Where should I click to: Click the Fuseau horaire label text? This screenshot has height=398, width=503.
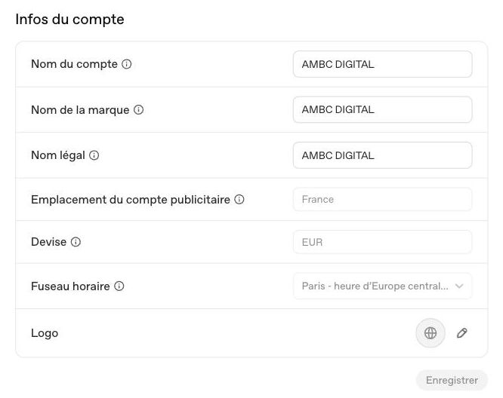70,286
